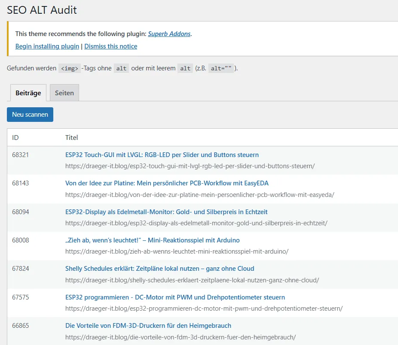Open Die Vorteile von FDM-3D-Druckern post

(148, 326)
